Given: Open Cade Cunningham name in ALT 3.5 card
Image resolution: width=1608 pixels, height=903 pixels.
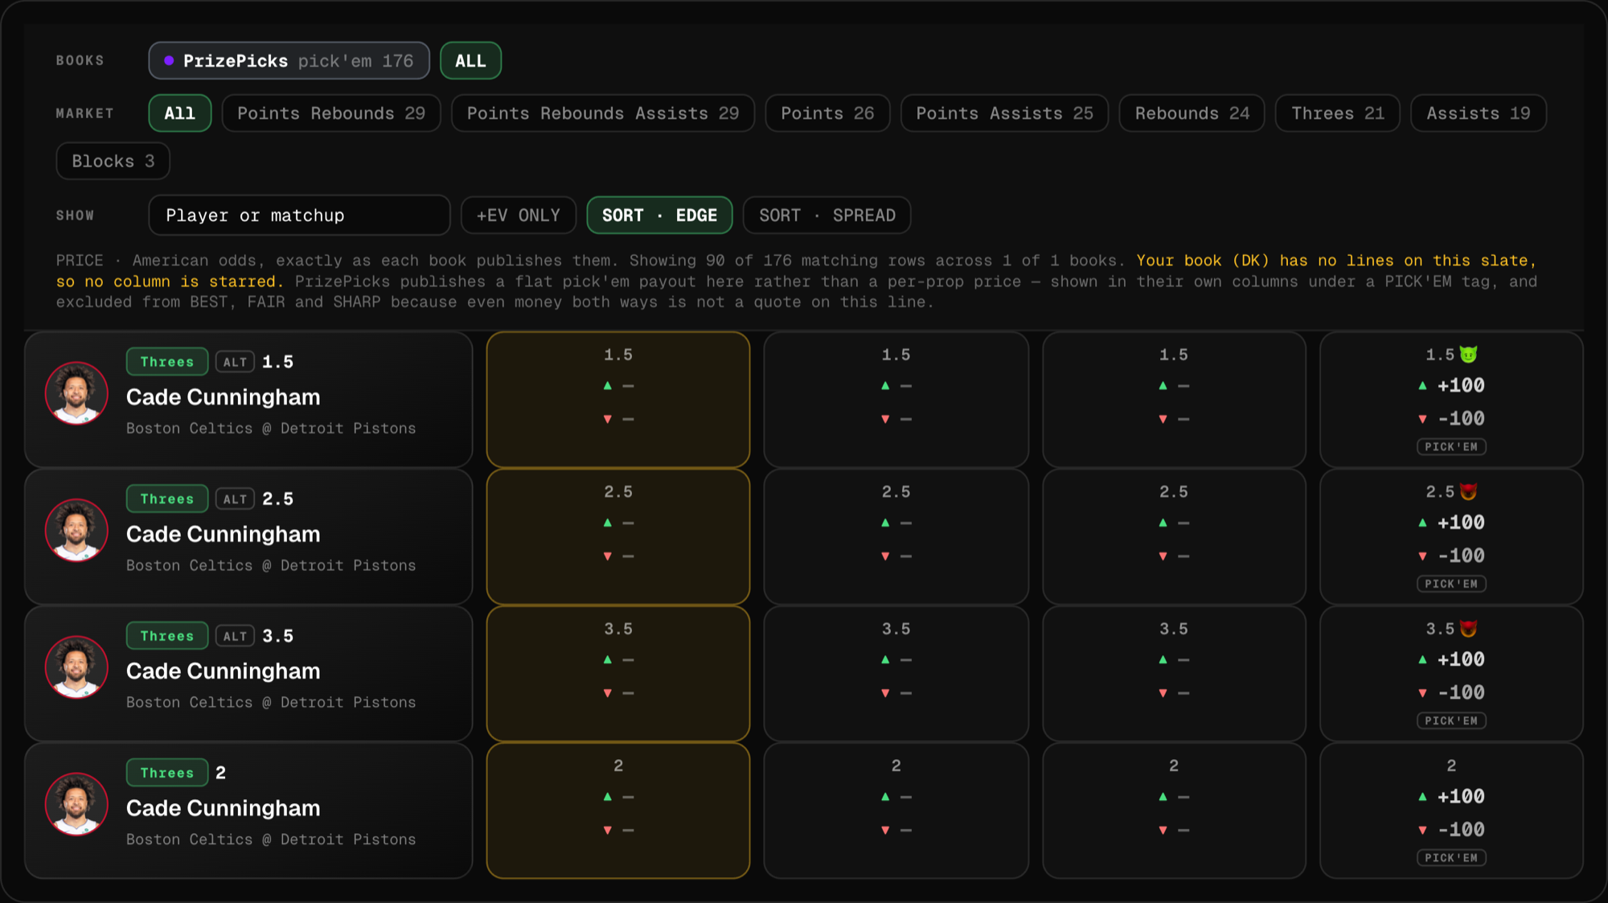Looking at the screenshot, I should pos(224,671).
